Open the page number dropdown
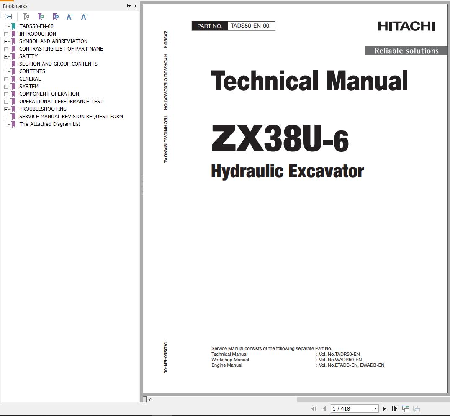Screen dimensions: 450x416 click(x=375, y=408)
